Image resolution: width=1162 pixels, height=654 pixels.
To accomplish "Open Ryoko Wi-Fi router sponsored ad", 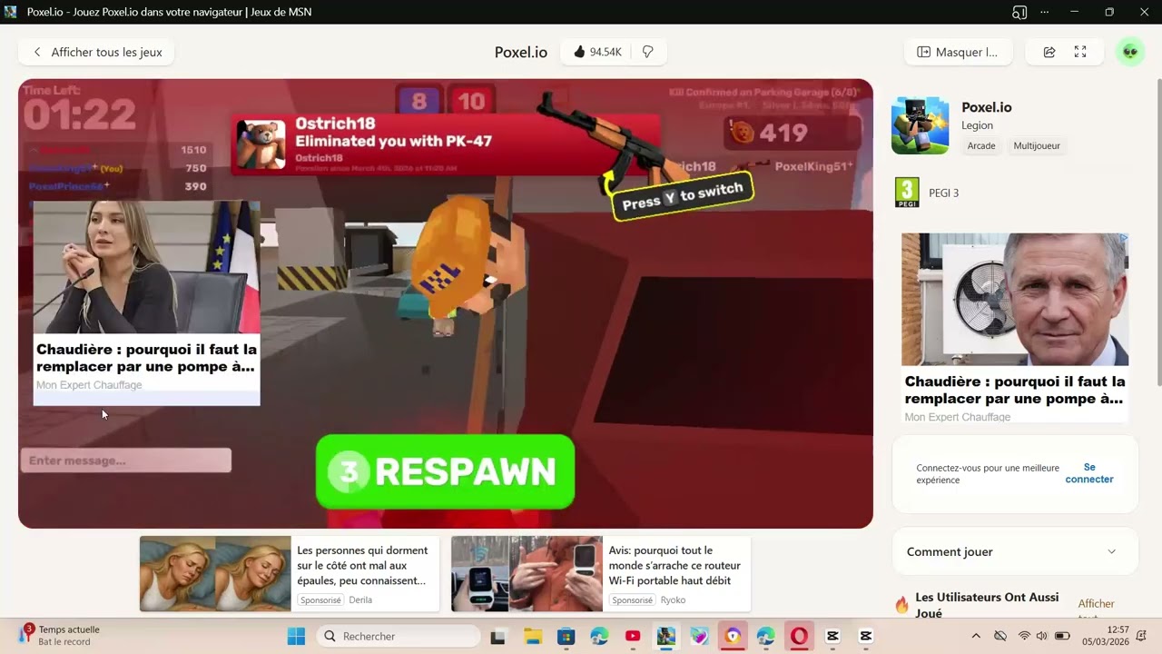I will 601,574.
